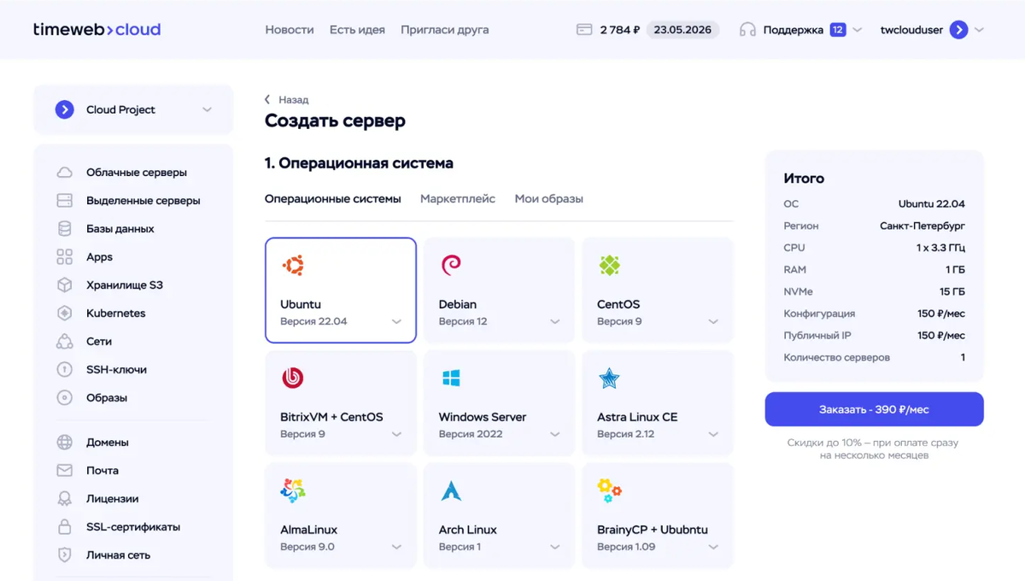Open the Ubuntu version 22.04 dropdown
1025x581 pixels.
396,322
